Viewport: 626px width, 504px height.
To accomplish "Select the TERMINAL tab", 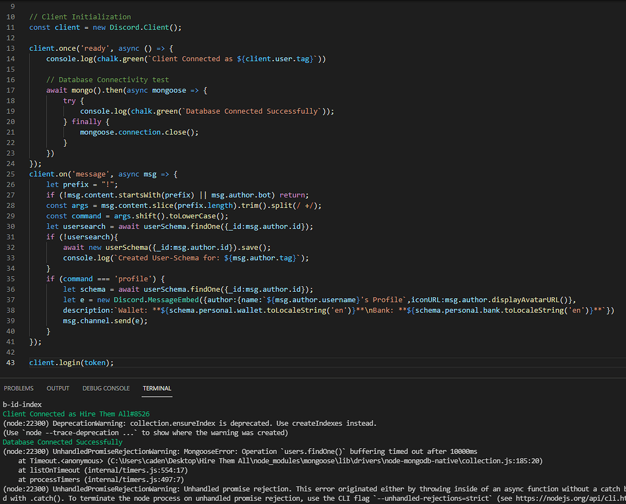I will pos(156,388).
